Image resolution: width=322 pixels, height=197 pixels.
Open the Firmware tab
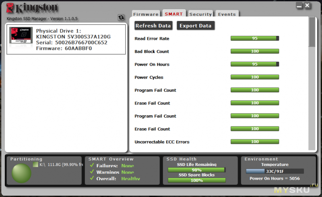click(x=146, y=14)
